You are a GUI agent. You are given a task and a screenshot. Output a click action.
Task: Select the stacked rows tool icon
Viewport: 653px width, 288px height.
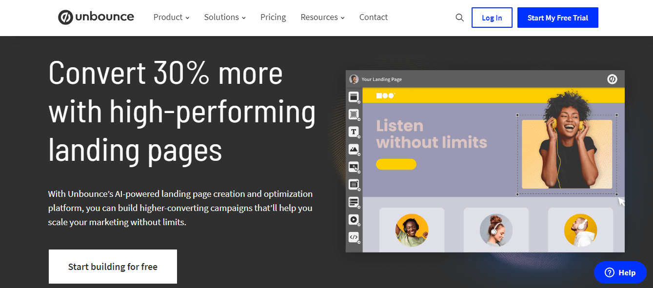(x=354, y=202)
